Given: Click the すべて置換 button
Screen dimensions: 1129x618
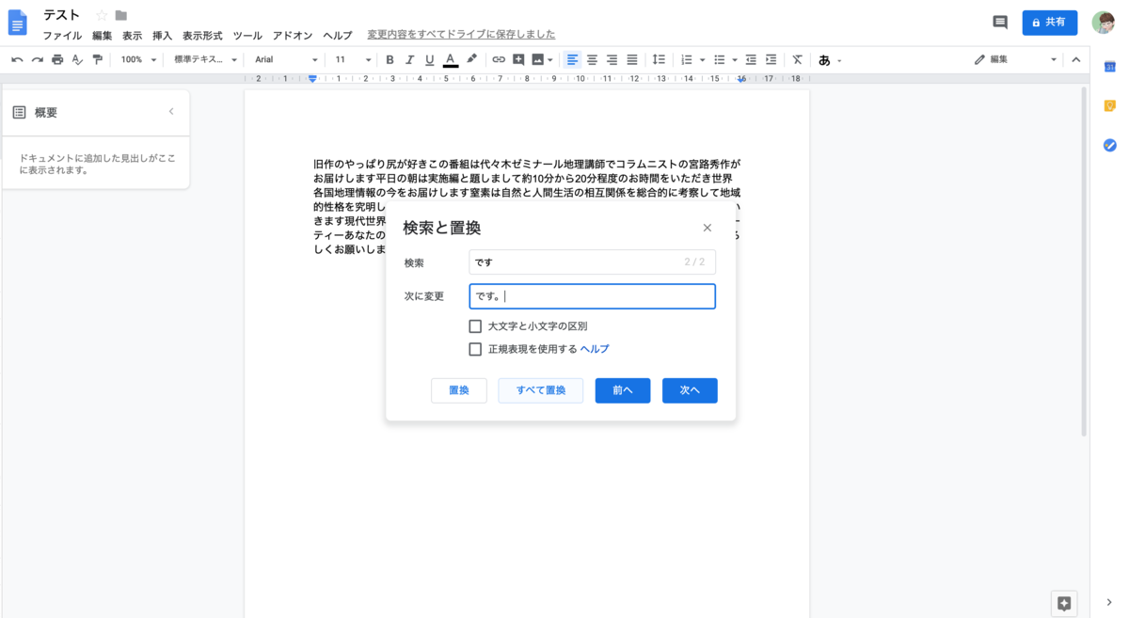Looking at the screenshot, I should tap(540, 388).
